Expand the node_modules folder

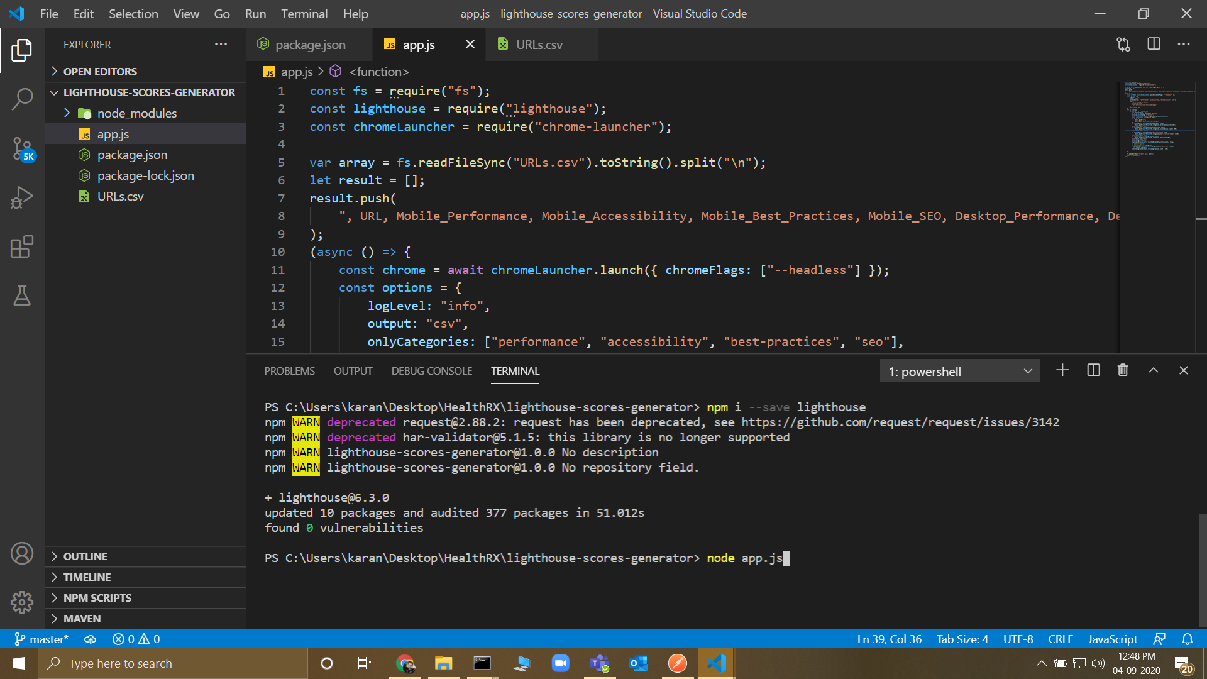(136, 113)
